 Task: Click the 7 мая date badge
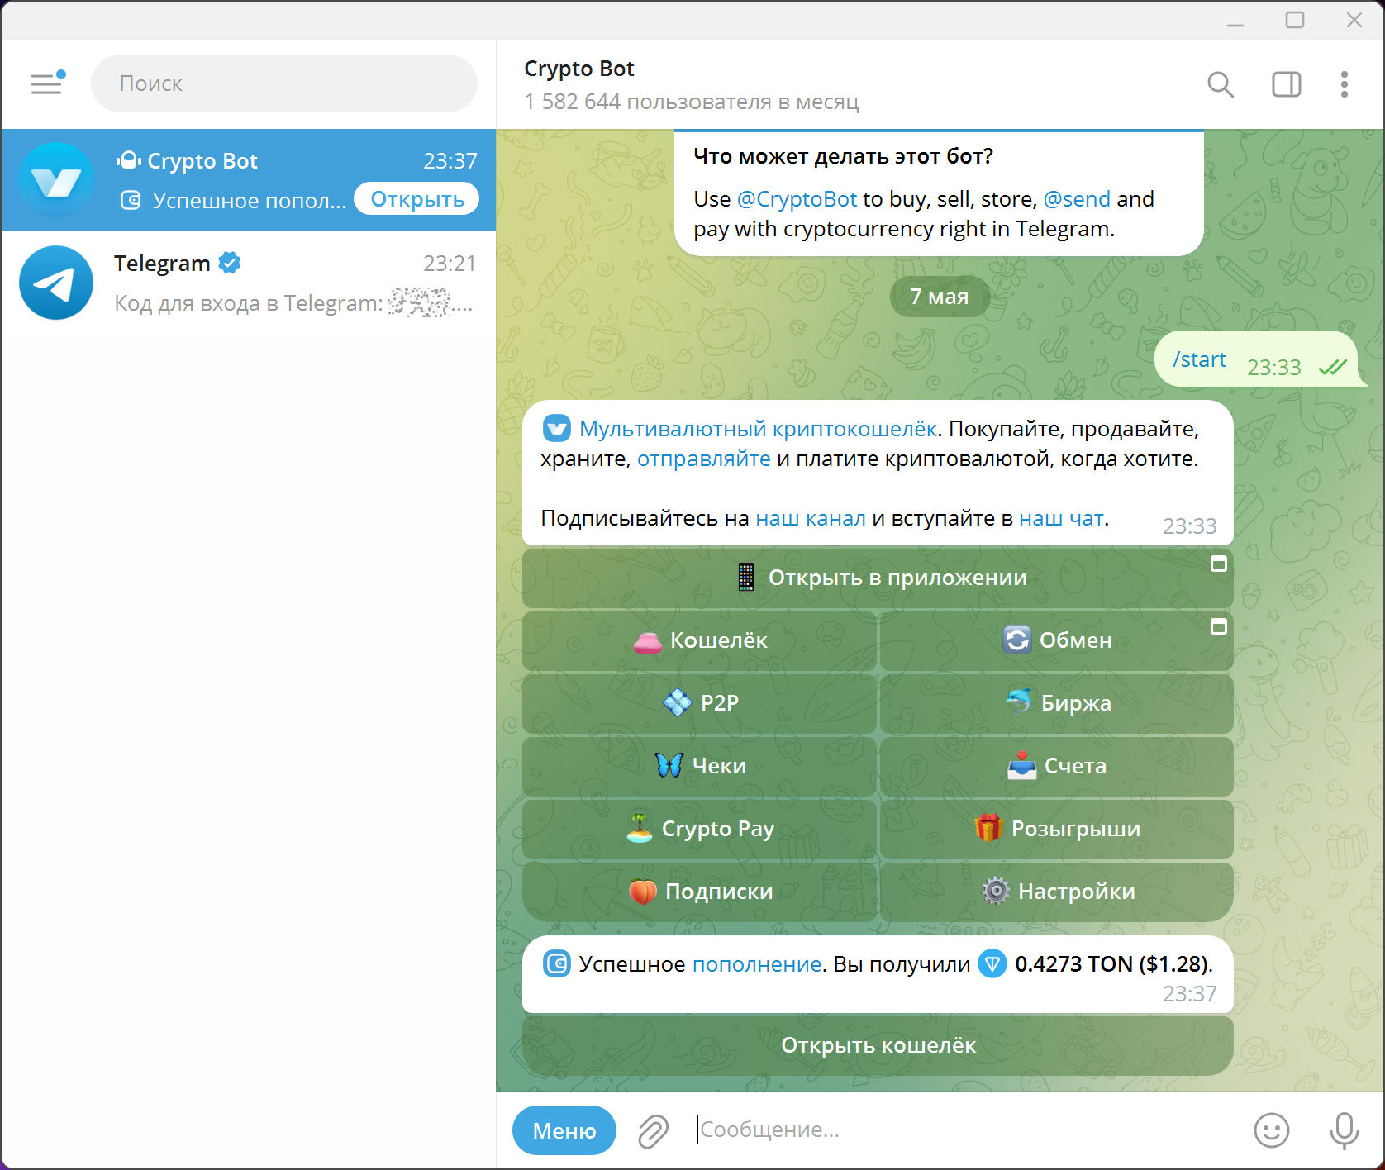click(x=940, y=297)
